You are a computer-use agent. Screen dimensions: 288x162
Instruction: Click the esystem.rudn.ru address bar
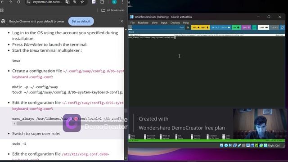click(47, 2)
